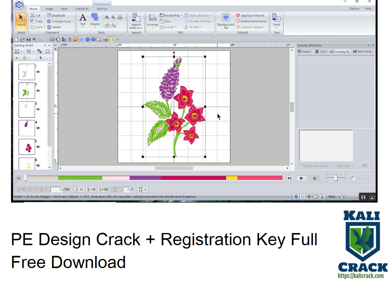
Task: Launch the Embroidered Patch wizard
Action: (251, 21)
